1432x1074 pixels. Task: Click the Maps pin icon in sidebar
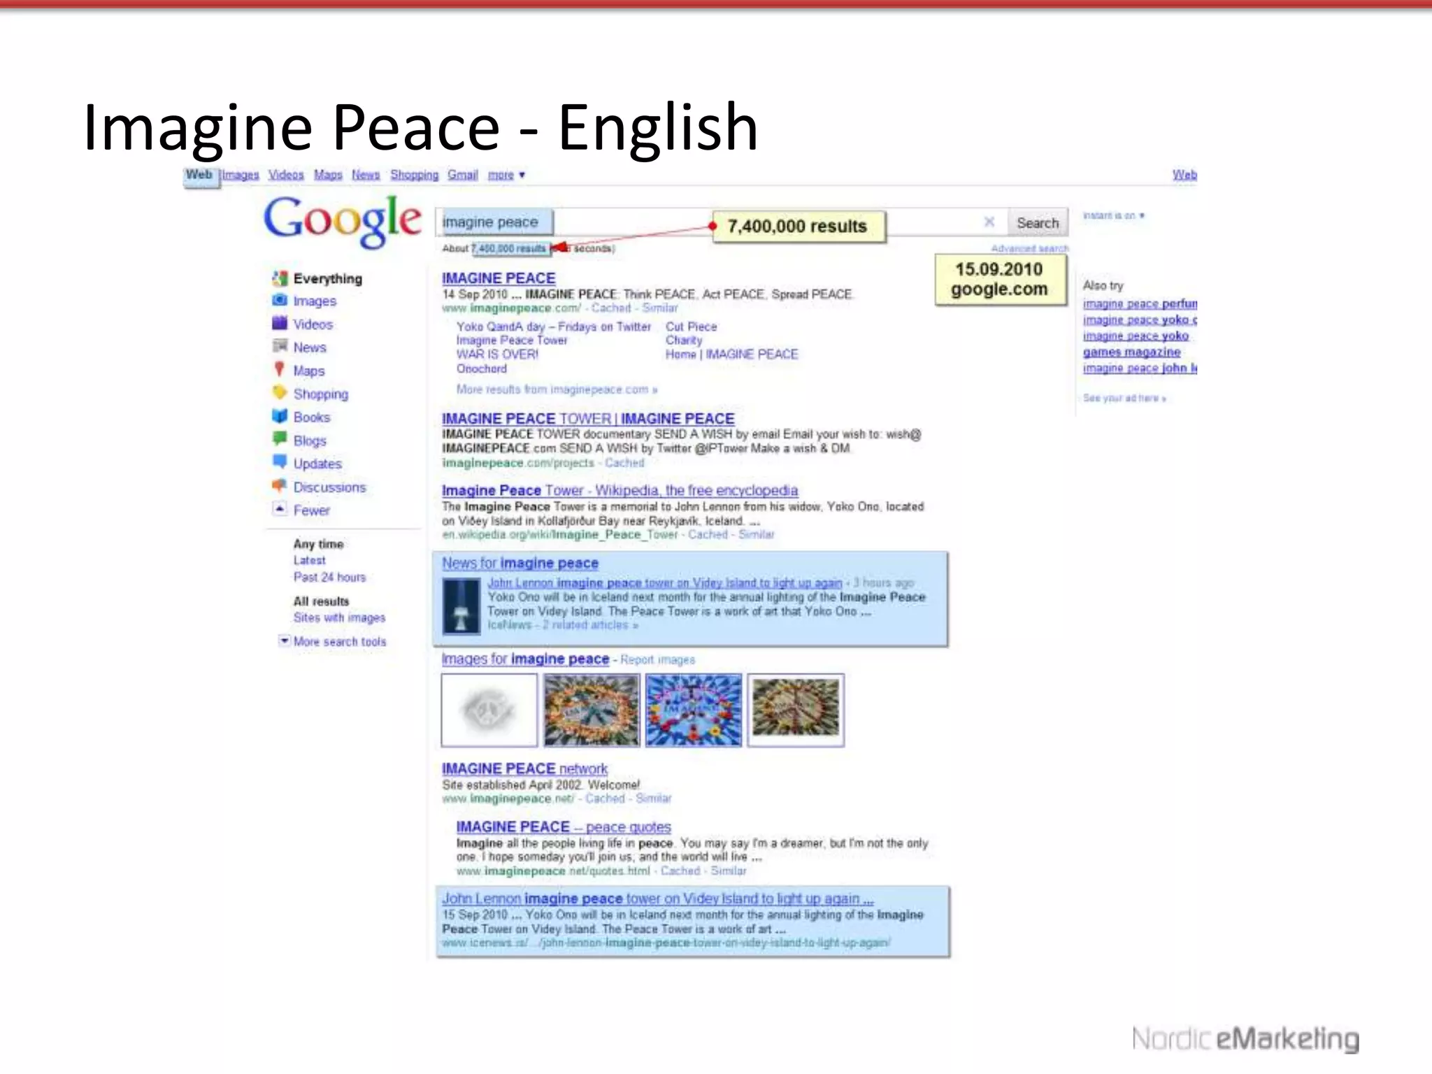pyautogui.click(x=280, y=369)
